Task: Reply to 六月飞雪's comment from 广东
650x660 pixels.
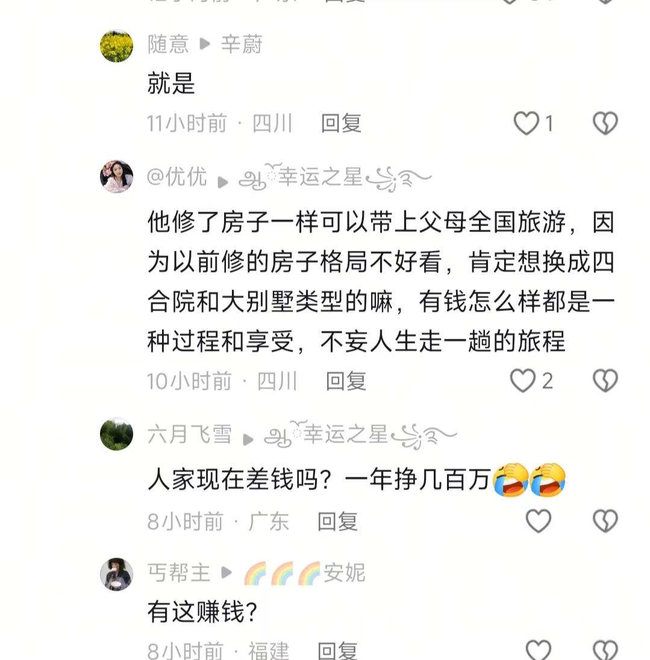Action: 337,521
